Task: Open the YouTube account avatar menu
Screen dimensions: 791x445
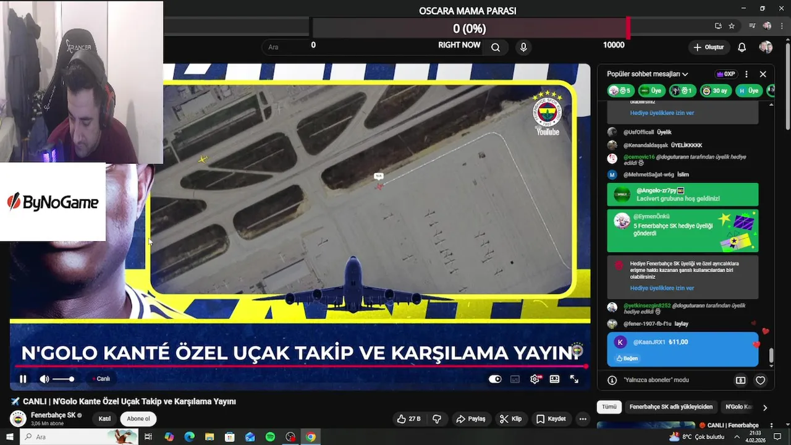Action: coord(766,47)
